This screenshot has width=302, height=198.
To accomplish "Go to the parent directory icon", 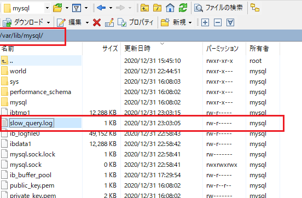I will (144, 8).
